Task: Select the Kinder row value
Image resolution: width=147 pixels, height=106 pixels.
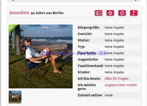Action: (114, 72)
